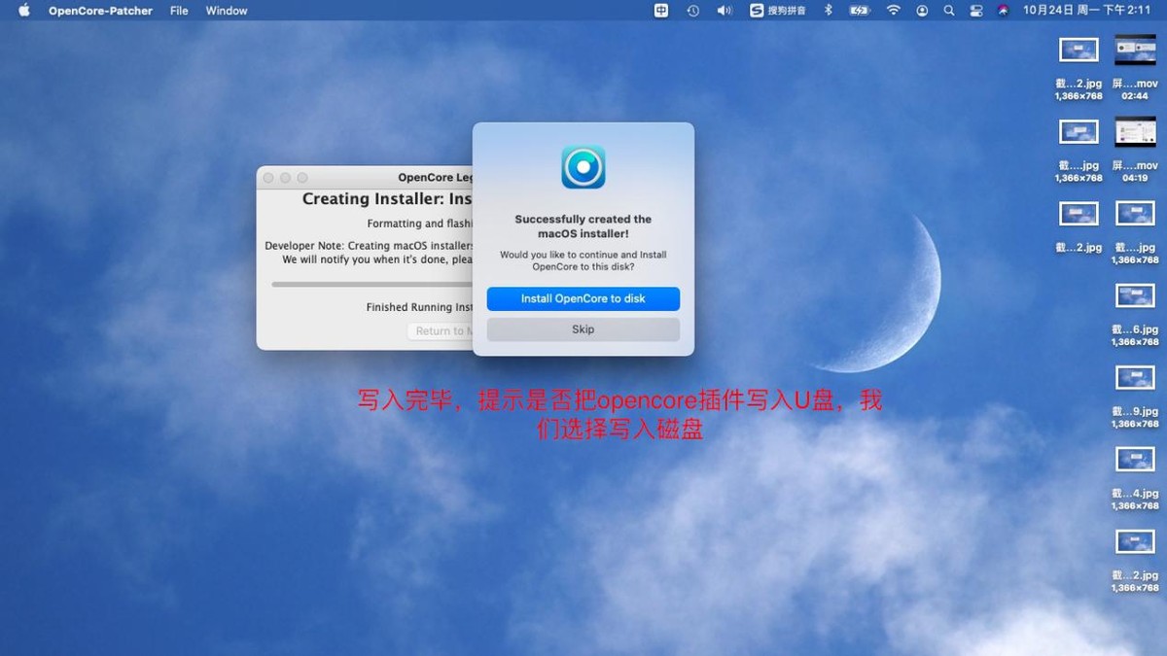Click the installer progress bar
This screenshot has width=1167, height=656.
coord(370,284)
